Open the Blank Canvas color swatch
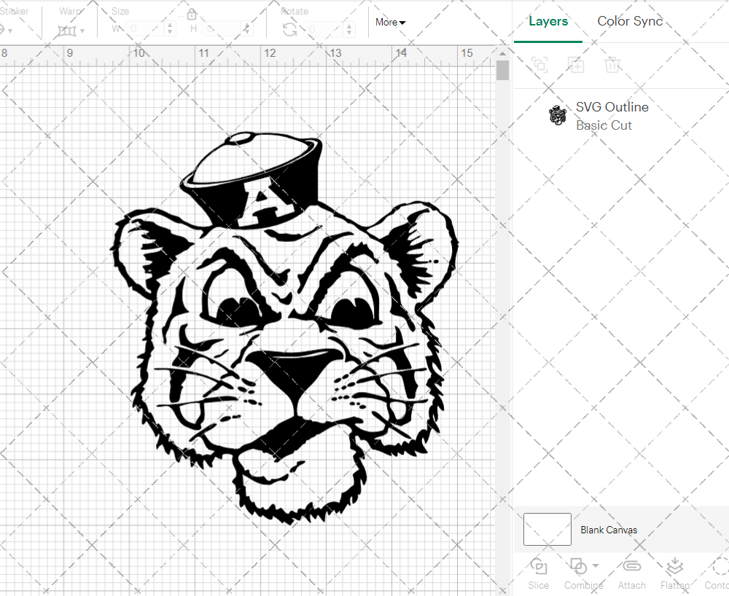The width and height of the screenshot is (729, 596). 547,530
